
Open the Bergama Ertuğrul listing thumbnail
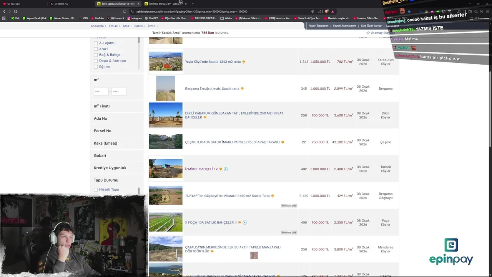(x=166, y=88)
